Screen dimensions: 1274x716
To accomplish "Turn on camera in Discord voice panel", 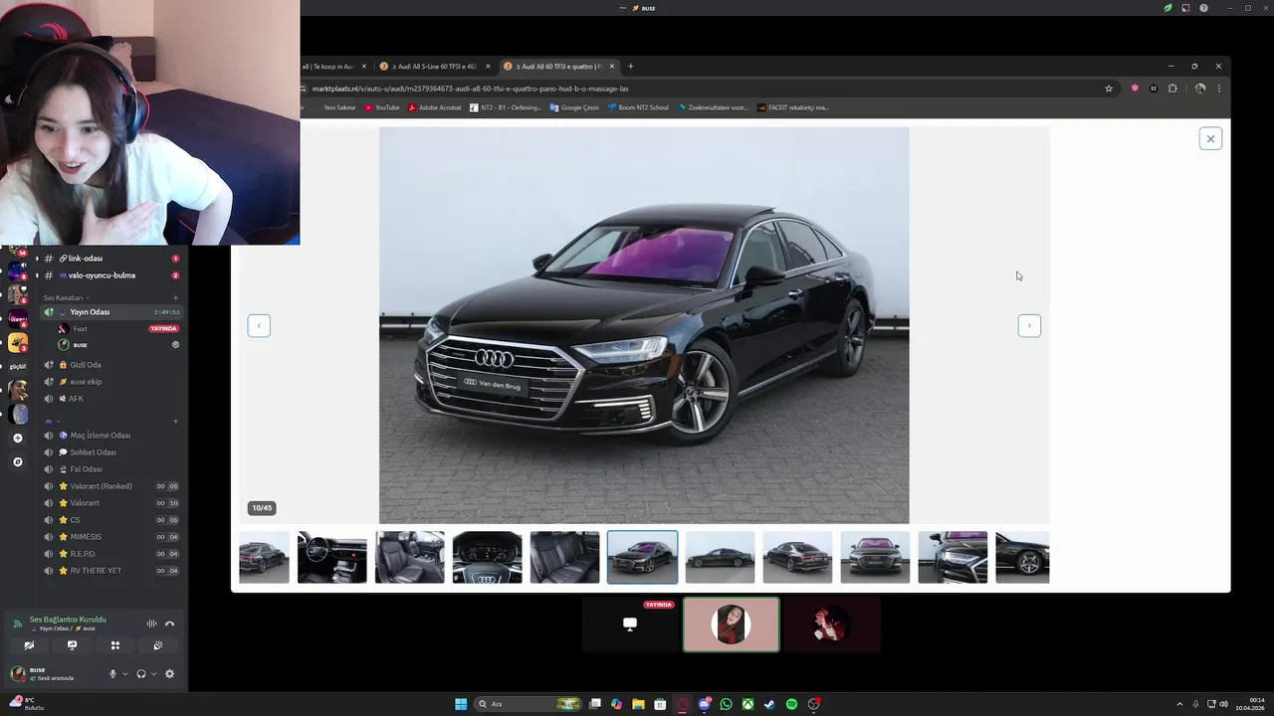I will [29, 645].
